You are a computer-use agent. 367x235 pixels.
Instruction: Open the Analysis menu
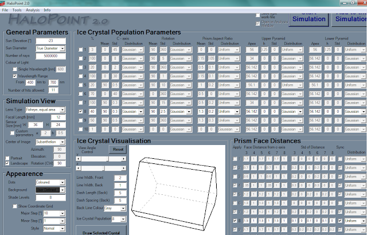[x=33, y=10]
